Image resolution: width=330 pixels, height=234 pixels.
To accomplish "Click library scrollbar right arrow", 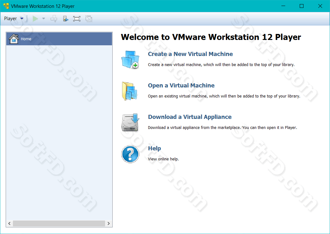I will (x=109, y=224).
